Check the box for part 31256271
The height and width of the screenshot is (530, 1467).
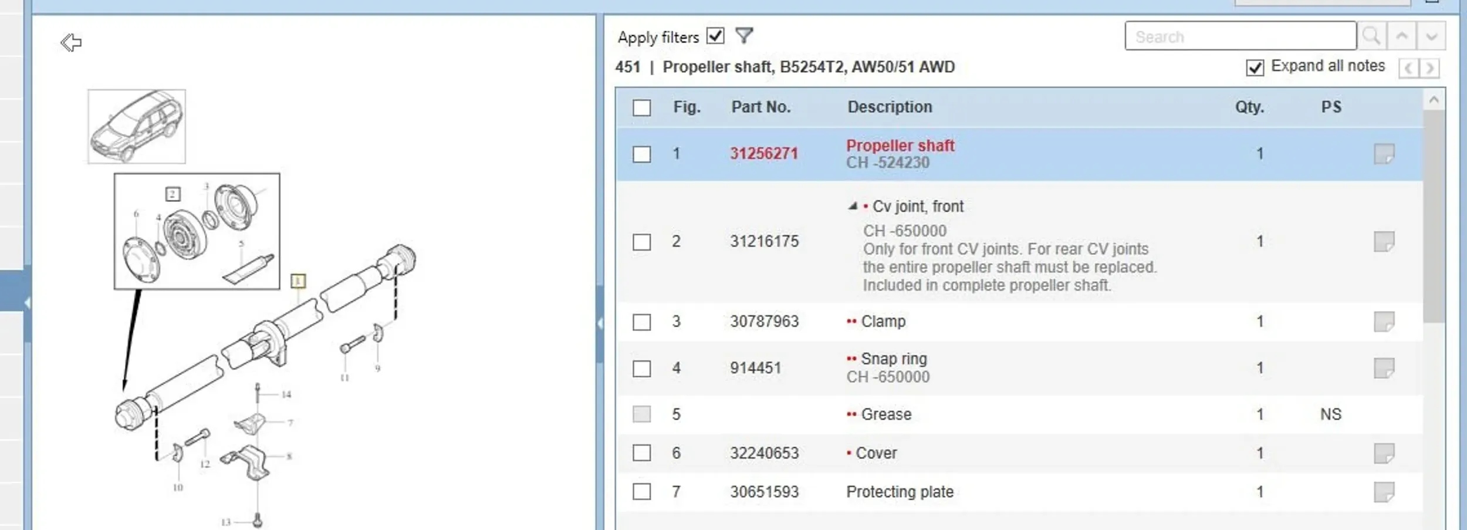(641, 154)
